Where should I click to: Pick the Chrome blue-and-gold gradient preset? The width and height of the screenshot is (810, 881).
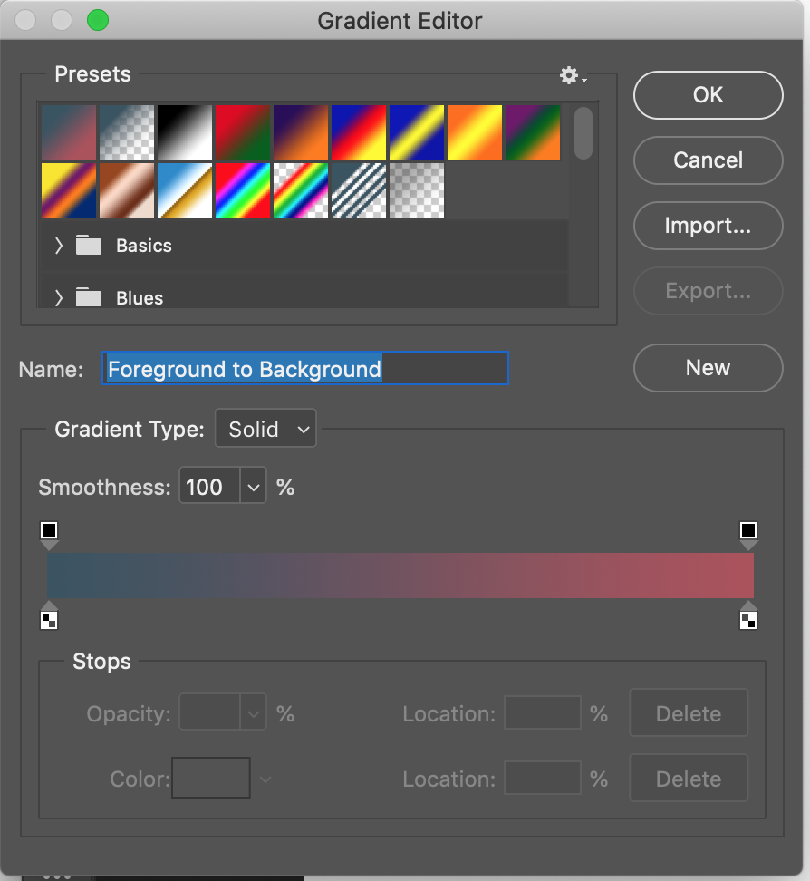click(x=185, y=190)
